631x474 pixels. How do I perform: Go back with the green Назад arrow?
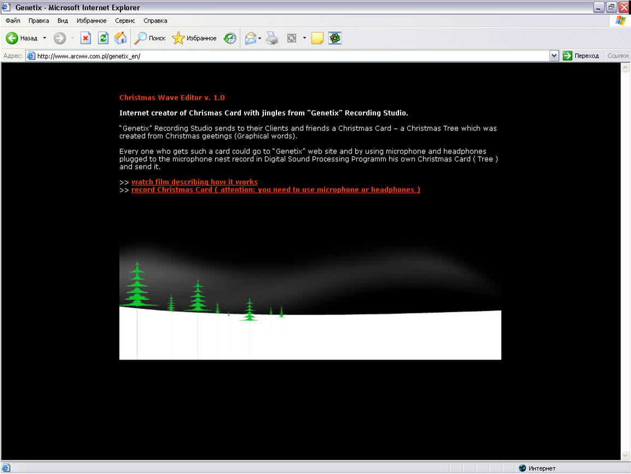[x=21, y=38]
